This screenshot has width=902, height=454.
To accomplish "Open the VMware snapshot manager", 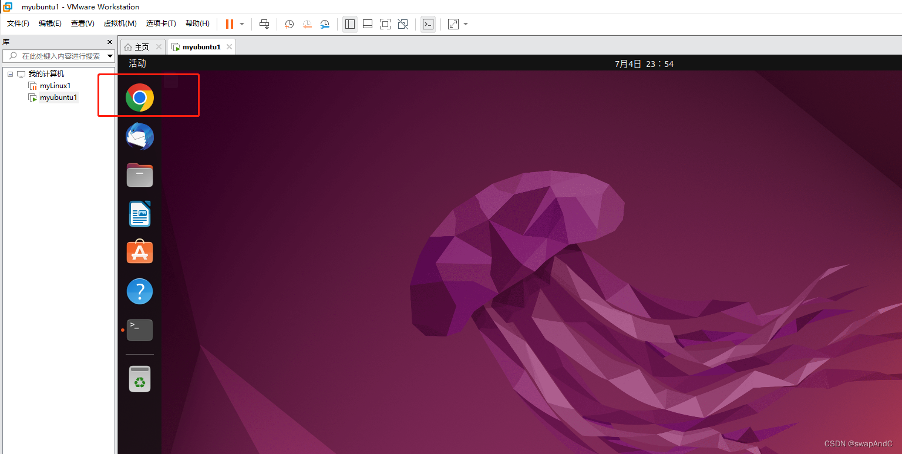I will tap(325, 24).
